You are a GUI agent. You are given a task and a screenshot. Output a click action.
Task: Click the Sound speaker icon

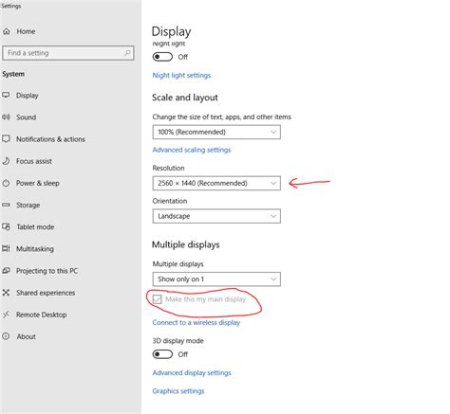tap(6, 117)
